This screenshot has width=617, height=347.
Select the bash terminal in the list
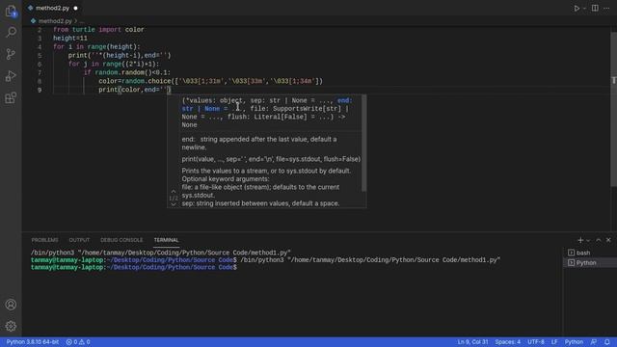(x=590, y=253)
